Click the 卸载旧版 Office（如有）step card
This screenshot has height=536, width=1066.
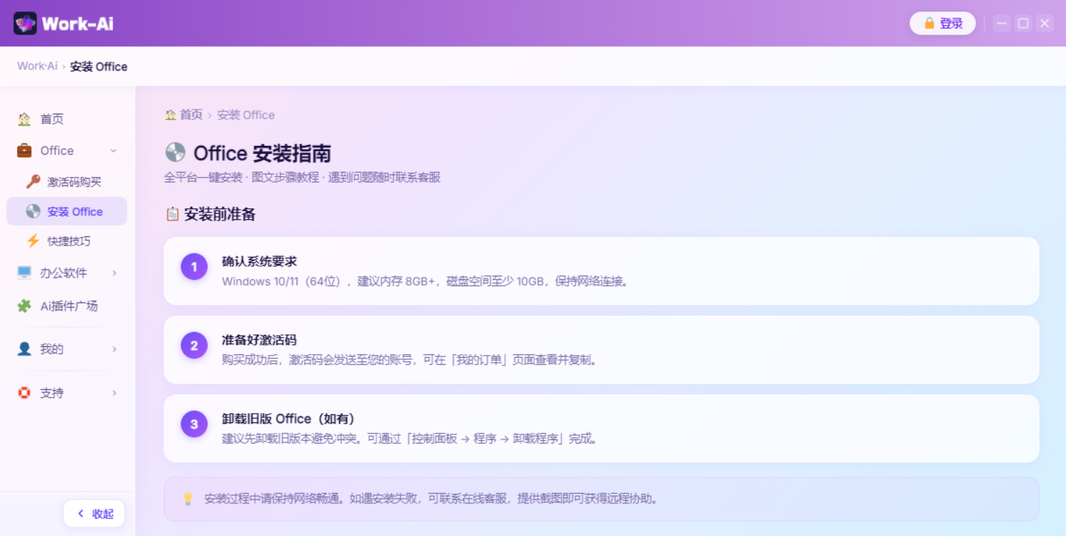[601, 428]
